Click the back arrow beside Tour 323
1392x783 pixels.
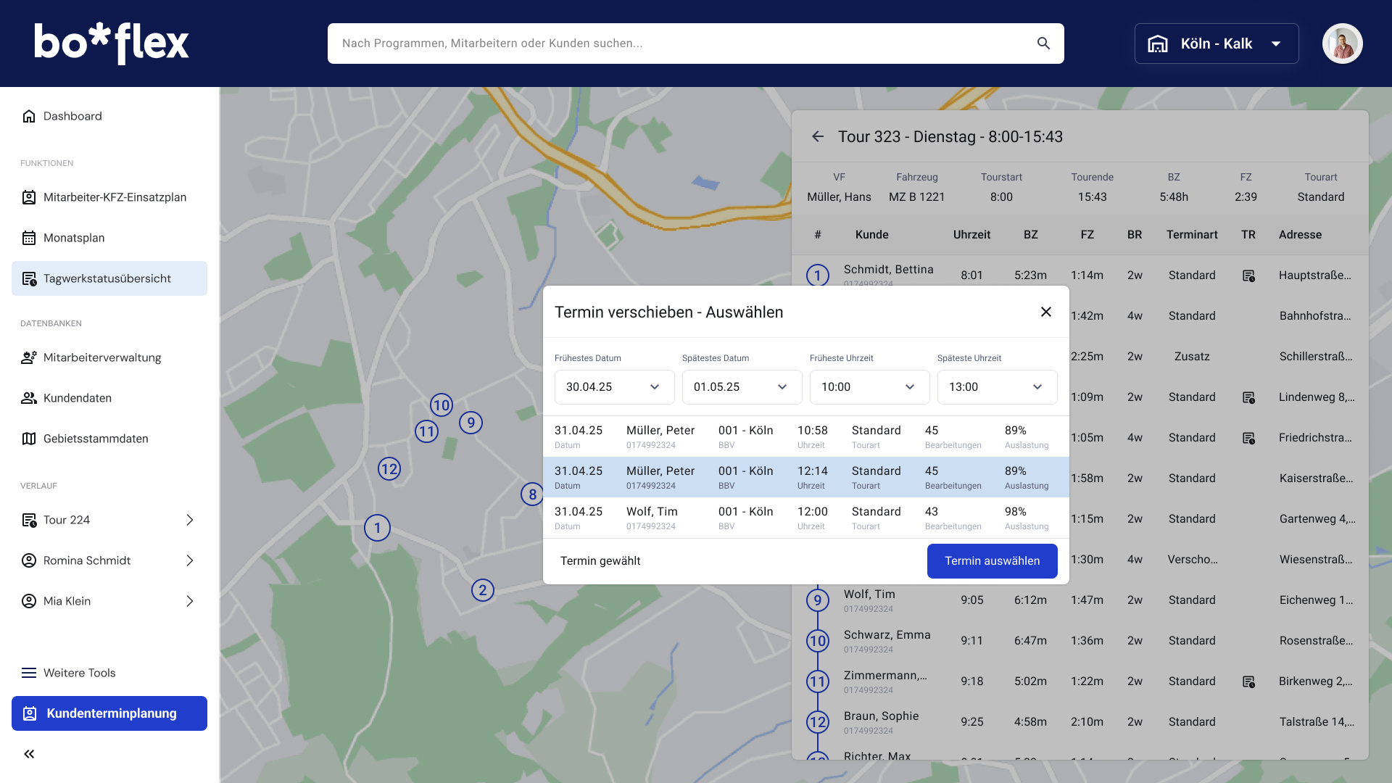point(818,136)
